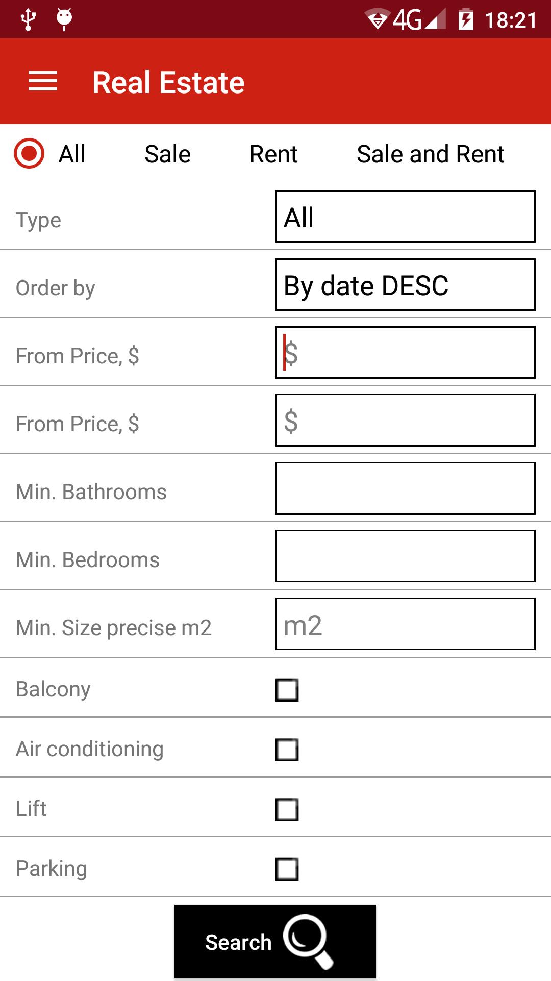Image resolution: width=551 pixels, height=981 pixels.
Task: Enable the Balcony checkbox
Action: (287, 690)
